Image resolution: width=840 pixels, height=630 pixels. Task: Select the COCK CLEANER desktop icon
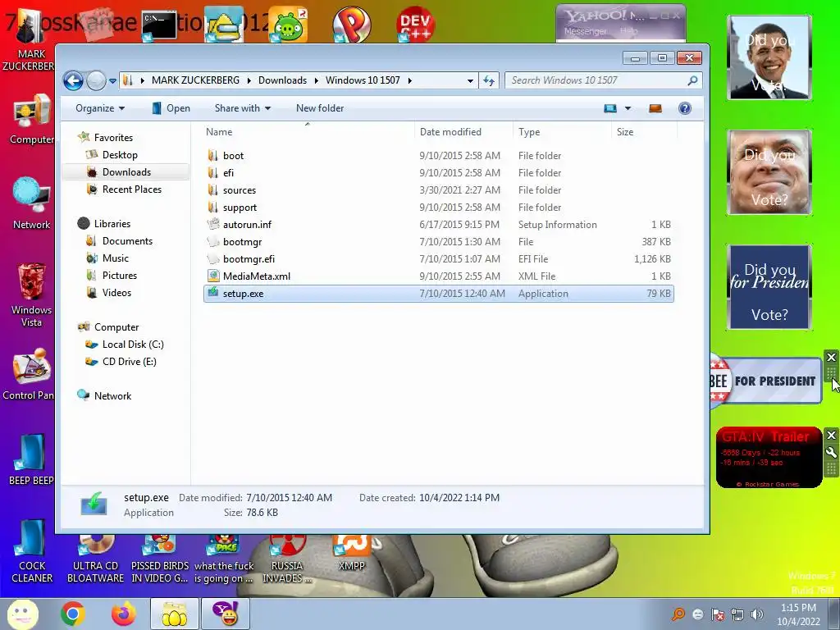point(32,551)
